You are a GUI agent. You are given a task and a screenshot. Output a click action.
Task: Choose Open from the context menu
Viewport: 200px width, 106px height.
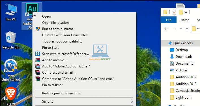pyautogui.click(x=84, y=16)
